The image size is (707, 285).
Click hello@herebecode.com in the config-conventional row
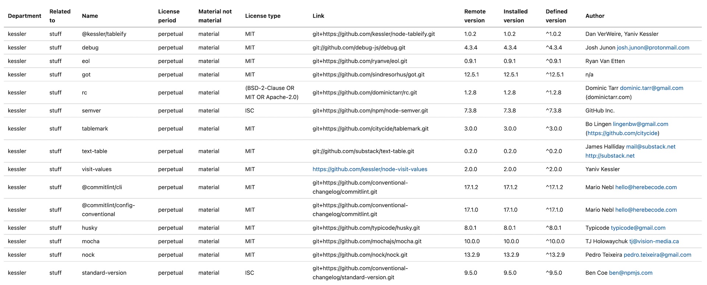point(646,210)
